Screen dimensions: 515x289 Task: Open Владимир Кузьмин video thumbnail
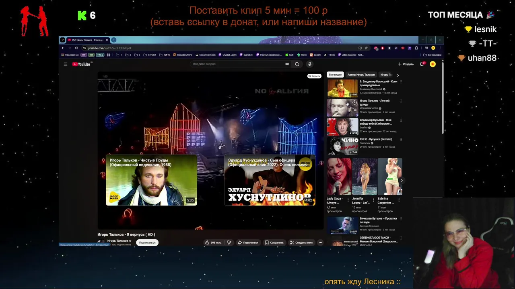pos(342,126)
